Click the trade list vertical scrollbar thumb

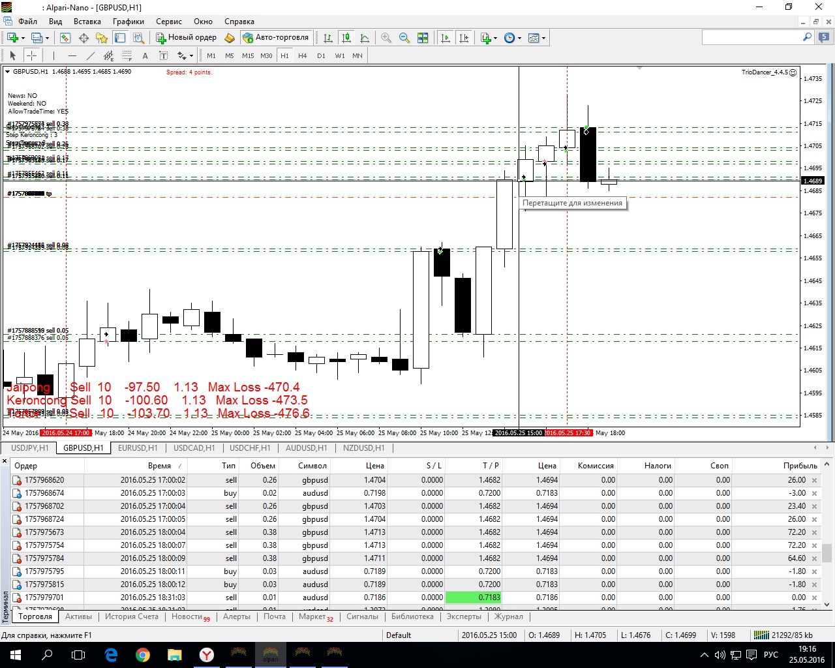pos(827,553)
